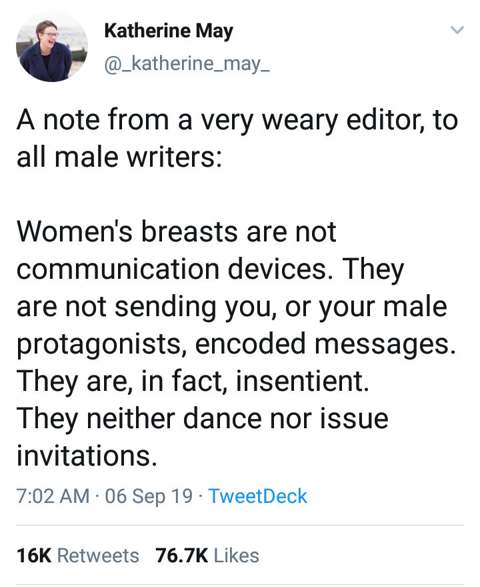View the 76.7K Likes list
Image resolution: width=480 pixels, height=587 pixels.
(x=207, y=555)
